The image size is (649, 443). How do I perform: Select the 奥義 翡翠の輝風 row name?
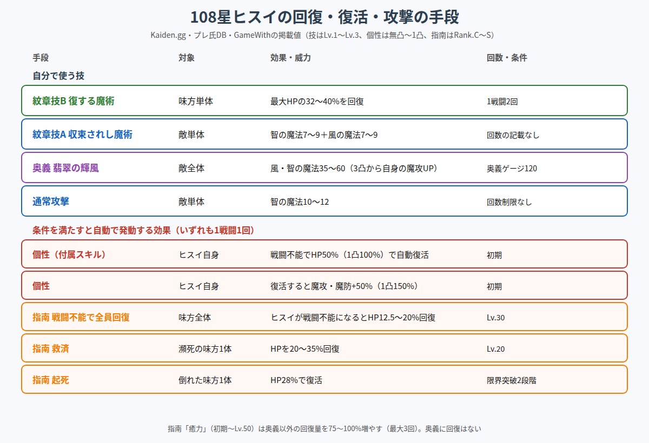click(x=65, y=168)
